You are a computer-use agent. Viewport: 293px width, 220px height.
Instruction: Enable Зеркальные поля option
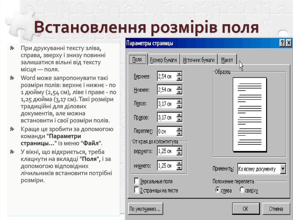coord(136,181)
